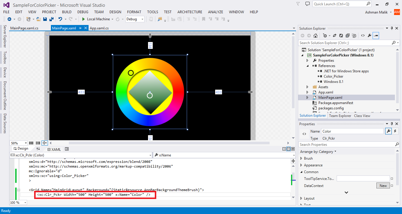Click the New button next to DataContext
Viewport: 402px width, 214px height.
coord(383,185)
